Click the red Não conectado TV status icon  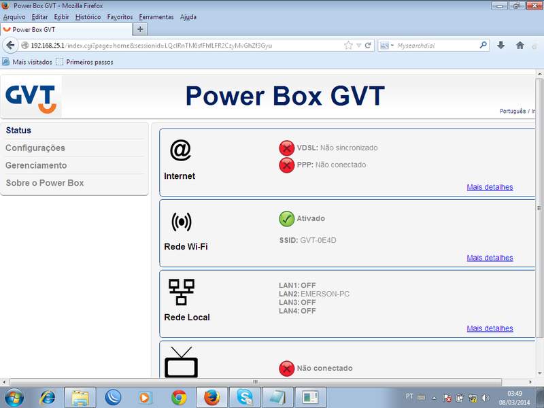click(286, 369)
